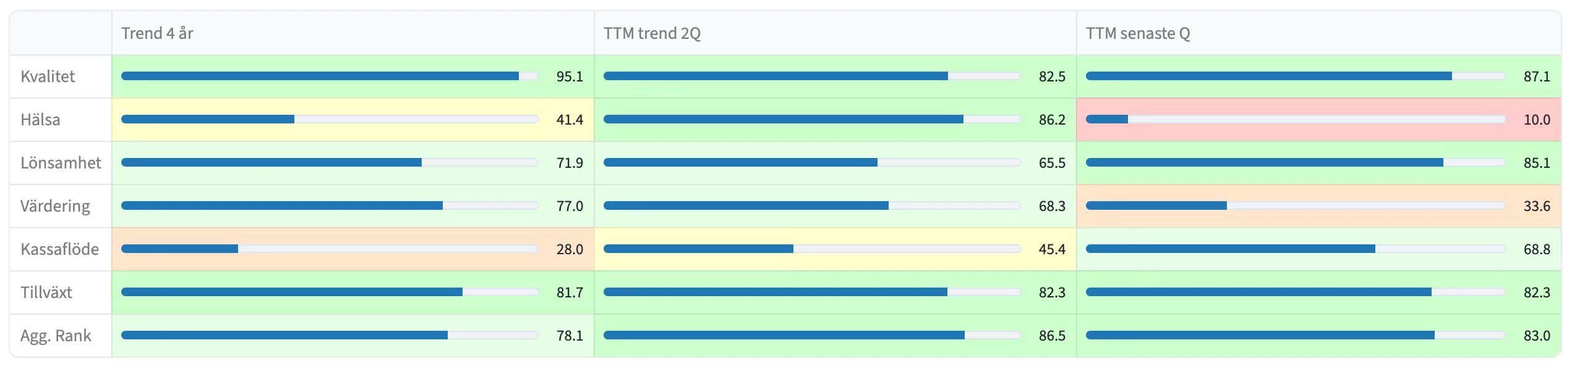Click Hälsa TTM senaste Q red progress bar

click(x=1295, y=119)
